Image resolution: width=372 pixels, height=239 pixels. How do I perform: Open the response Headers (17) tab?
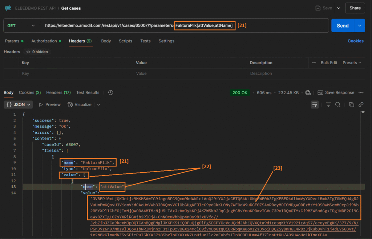58,92
